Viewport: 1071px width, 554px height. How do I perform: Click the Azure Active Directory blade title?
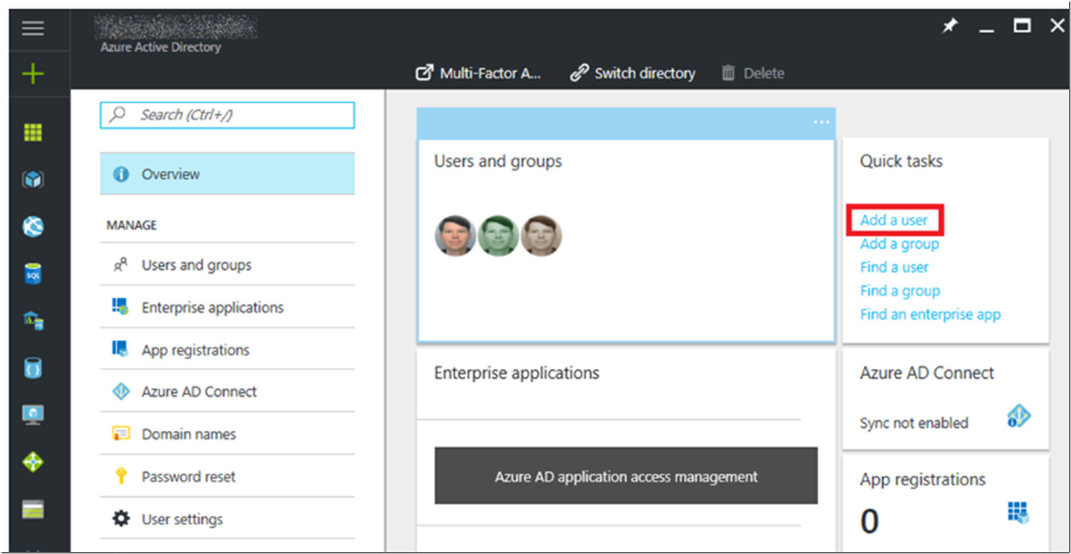160,47
